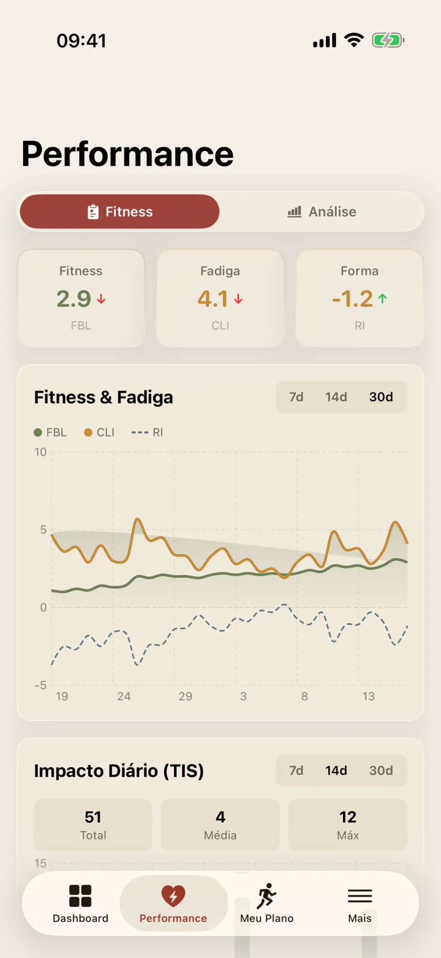Viewport: 441px width, 958px height.
Task: Switch to the Análise tab
Action: (x=321, y=212)
